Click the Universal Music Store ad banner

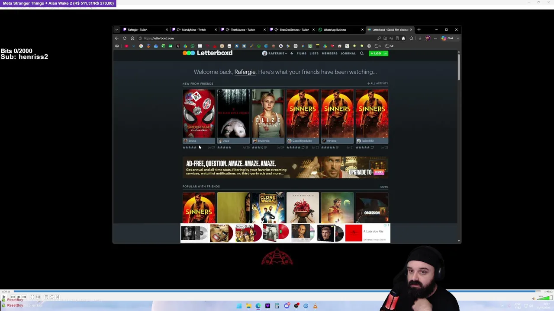click(285, 233)
